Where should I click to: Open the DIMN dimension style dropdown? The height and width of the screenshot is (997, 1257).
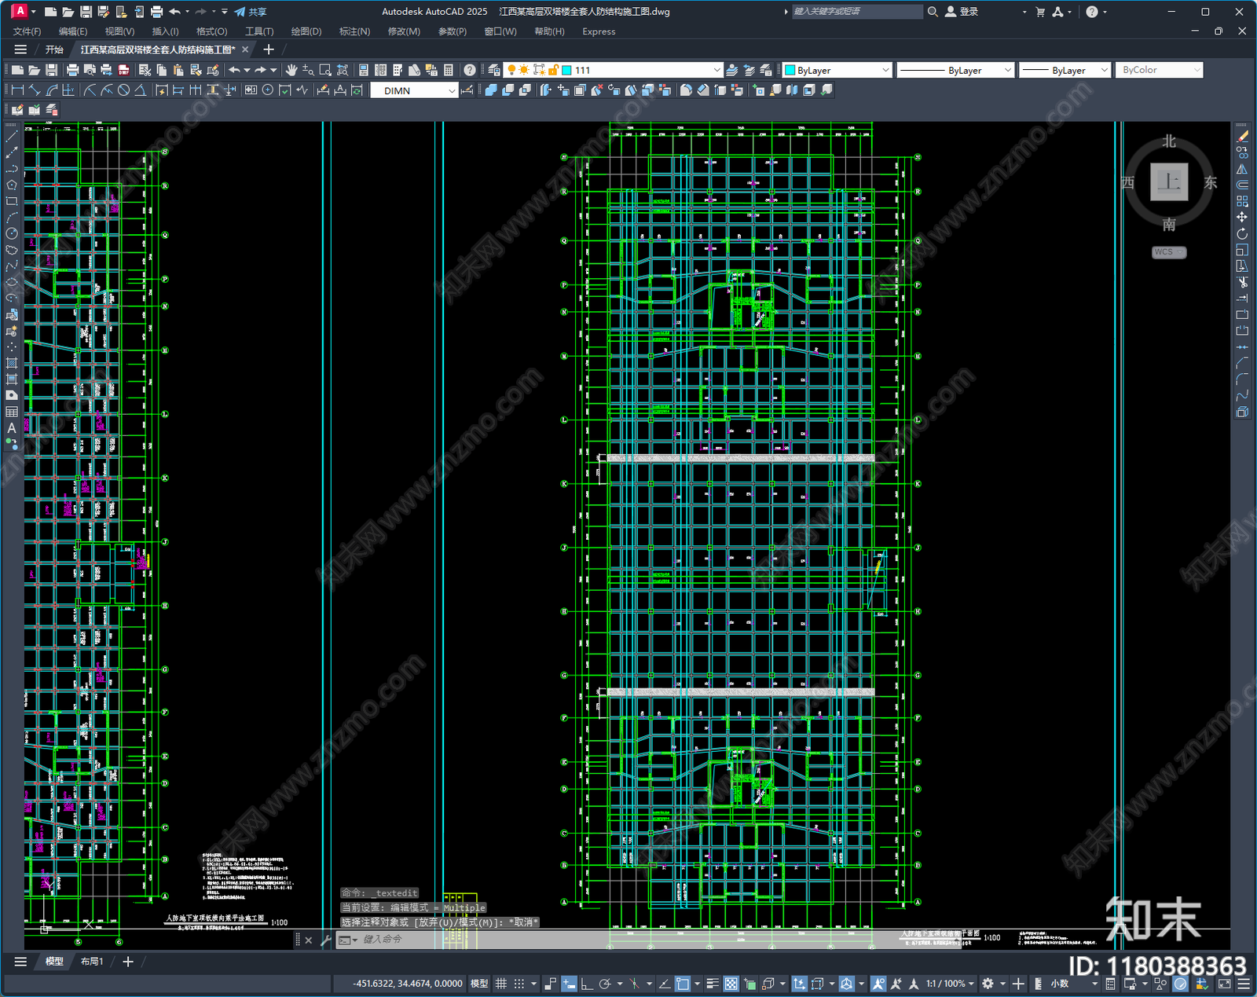[452, 90]
